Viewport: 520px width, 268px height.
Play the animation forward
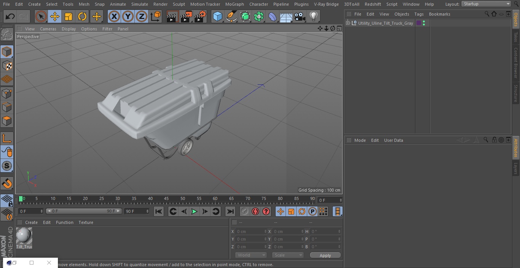point(194,211)
